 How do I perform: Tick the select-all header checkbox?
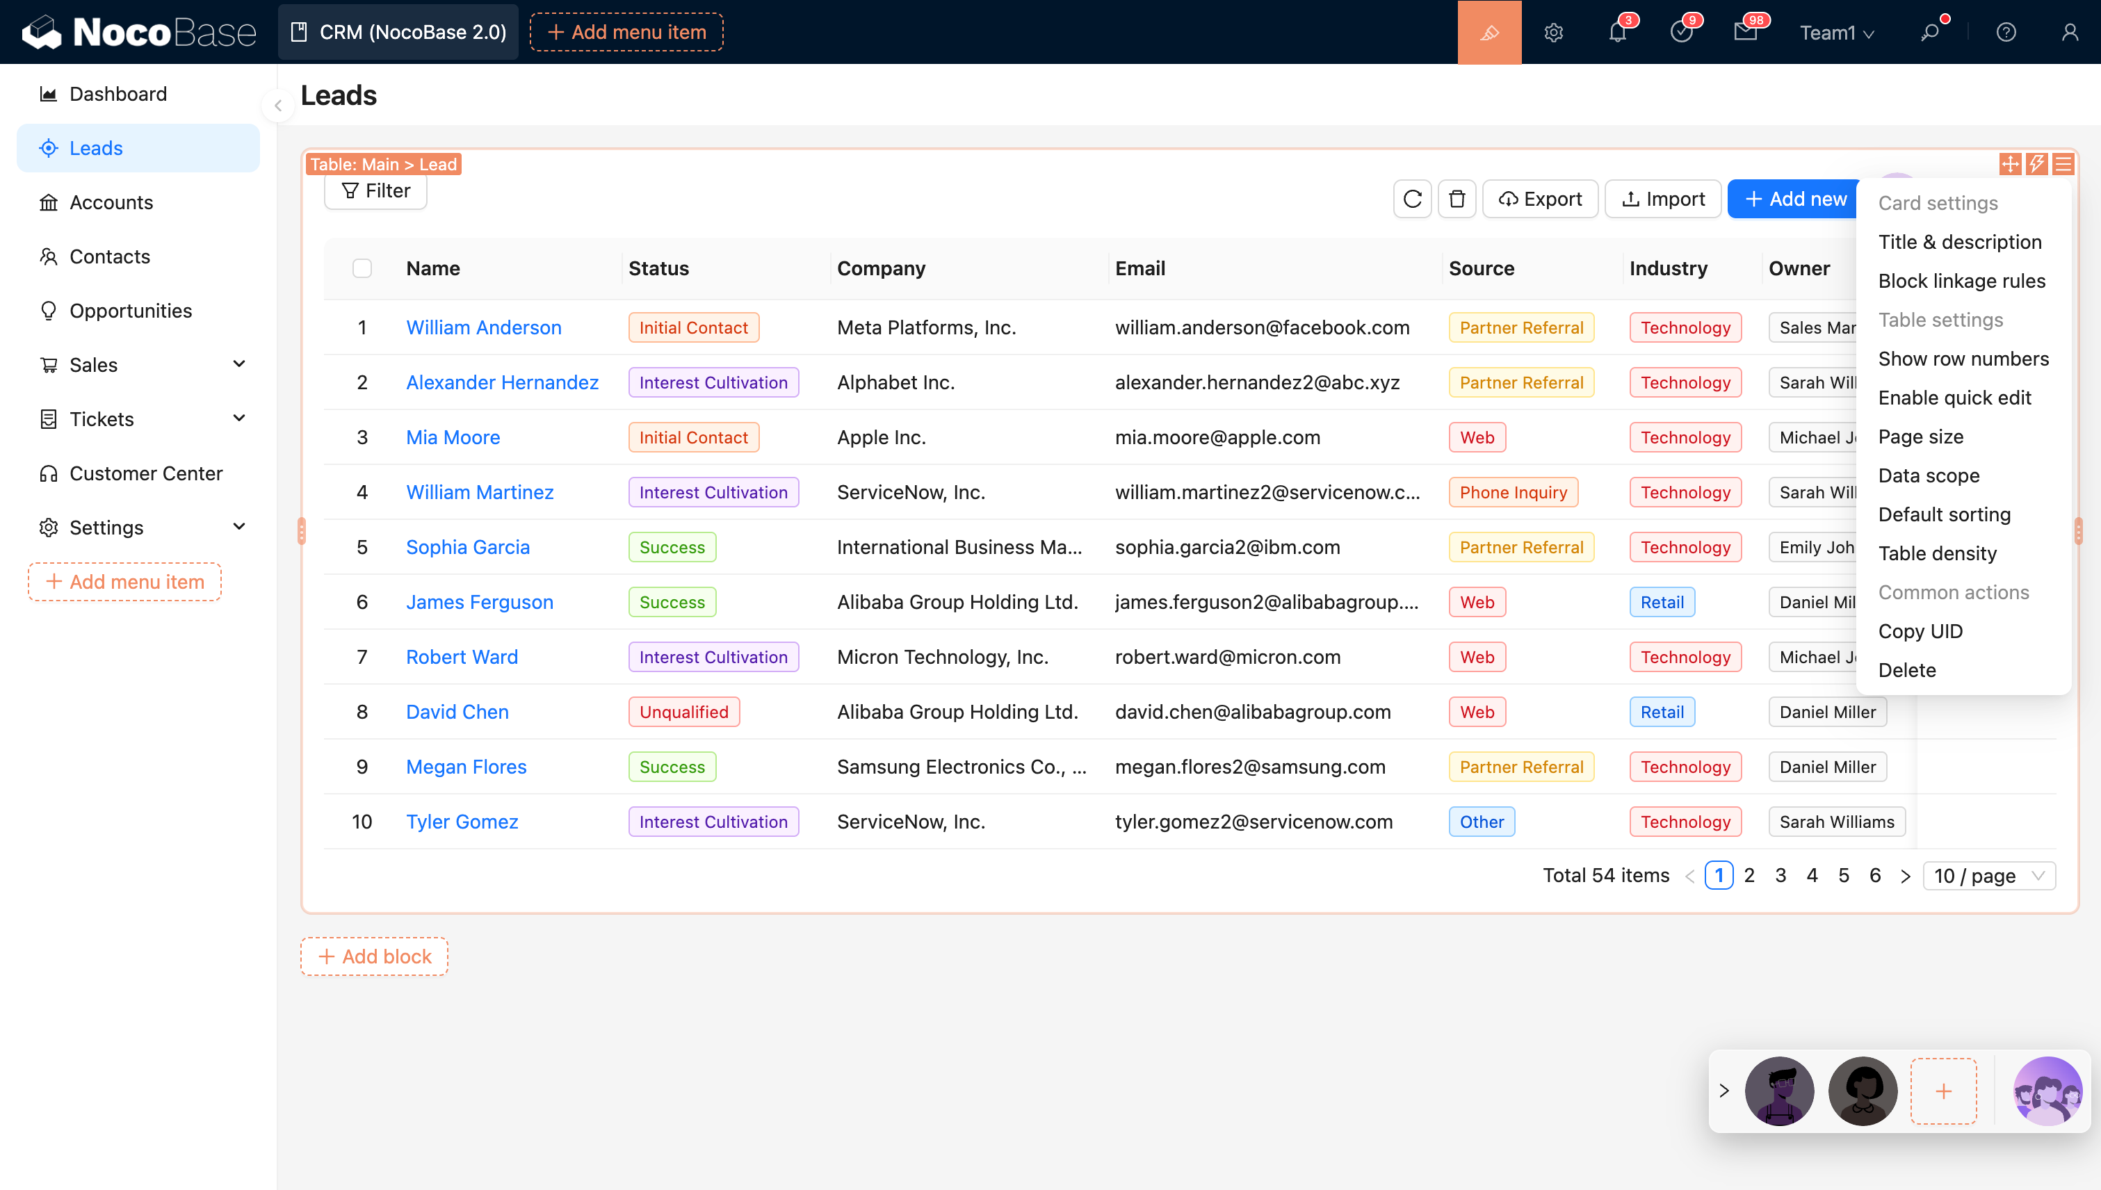362,268
